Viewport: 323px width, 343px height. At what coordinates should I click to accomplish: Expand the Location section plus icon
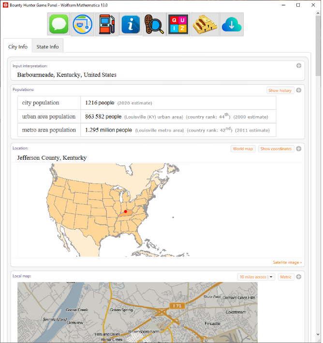(x=299, y=149)
